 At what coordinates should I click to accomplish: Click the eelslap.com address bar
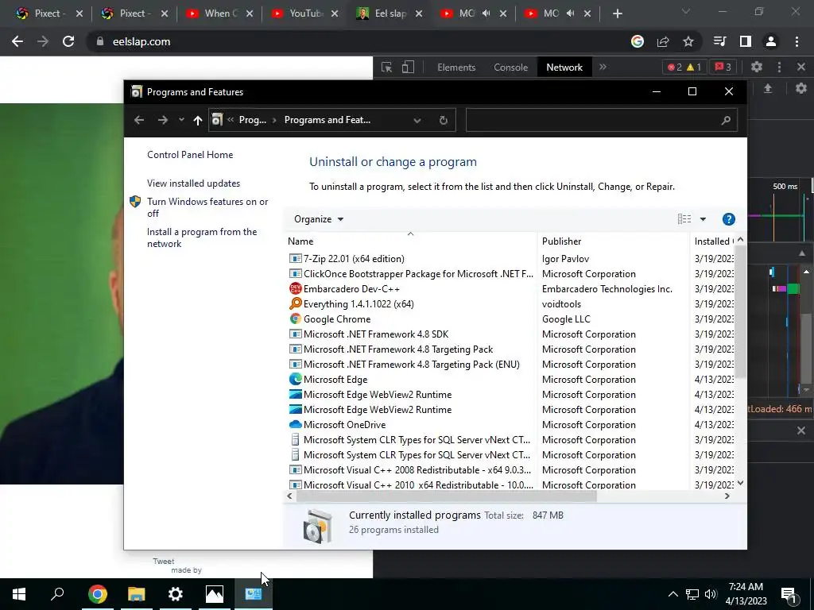(359, 41)
